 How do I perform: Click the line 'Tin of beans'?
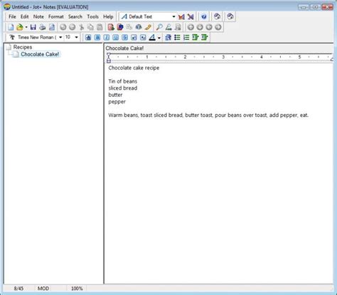123,81
